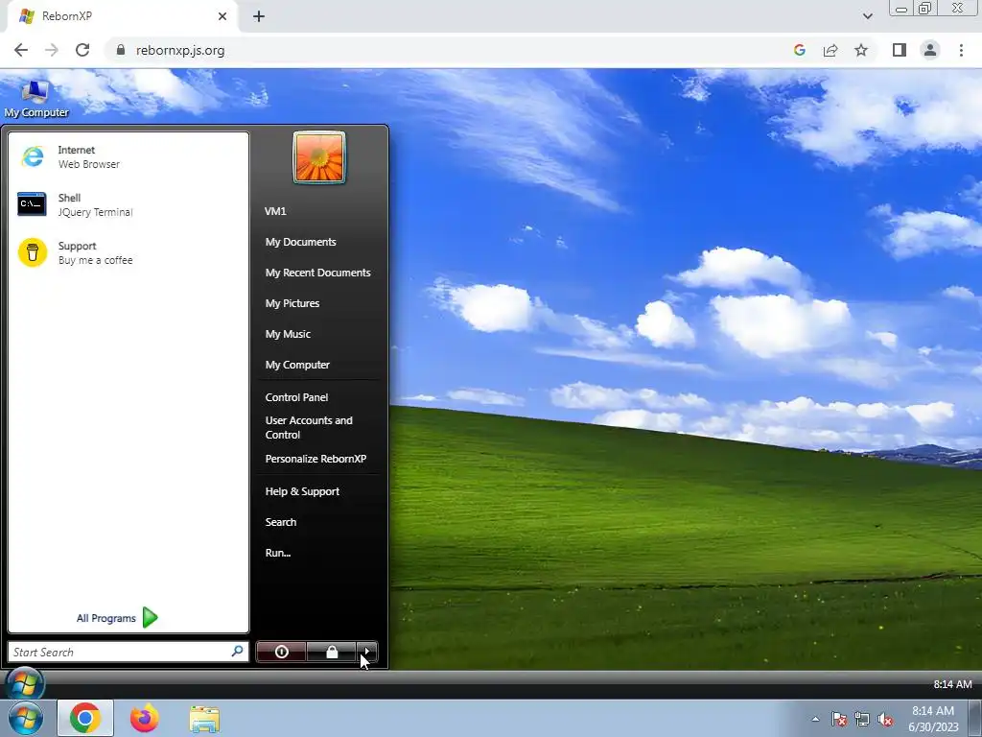Launch Internet Web Browser from start menu
The image size is (982, 737).
pyautogui.click(x=129, y=156)
